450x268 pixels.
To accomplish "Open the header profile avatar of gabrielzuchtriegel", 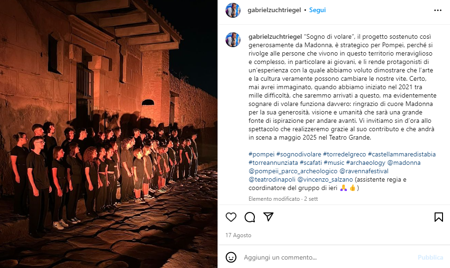I will point(233,10).
